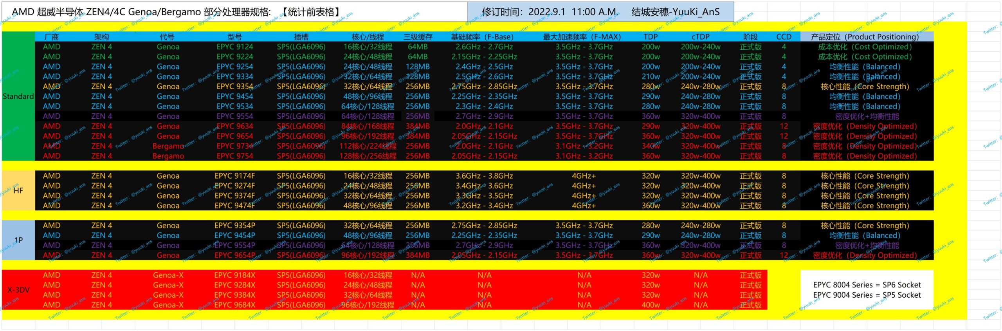
Task: Click the '2.6GHz - 2.7GHz' base frequency cell
Action: click(484, 47)
